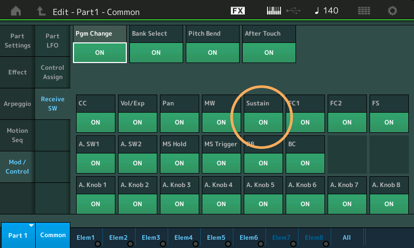414x248 pixels.
Task: Toggle the A. Knob 2 receive switch
Action: pyautogui.click(x=138, y=204)
